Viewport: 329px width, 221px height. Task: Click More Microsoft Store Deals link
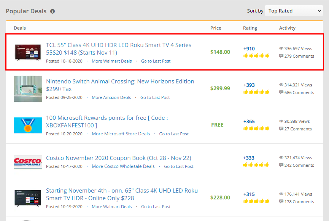pos(121,134)
